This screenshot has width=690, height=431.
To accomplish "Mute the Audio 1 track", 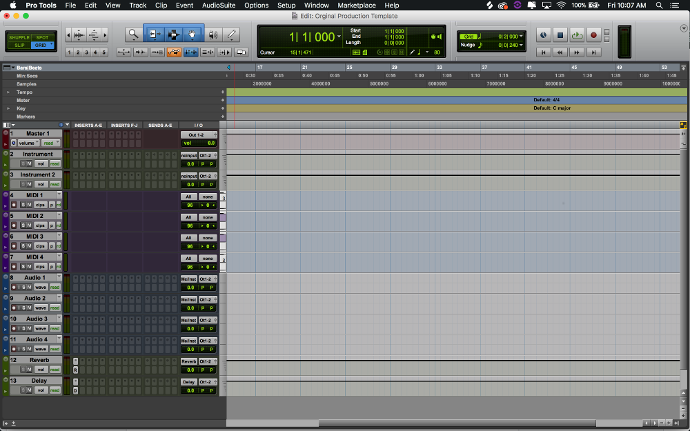I will [30, 287].
